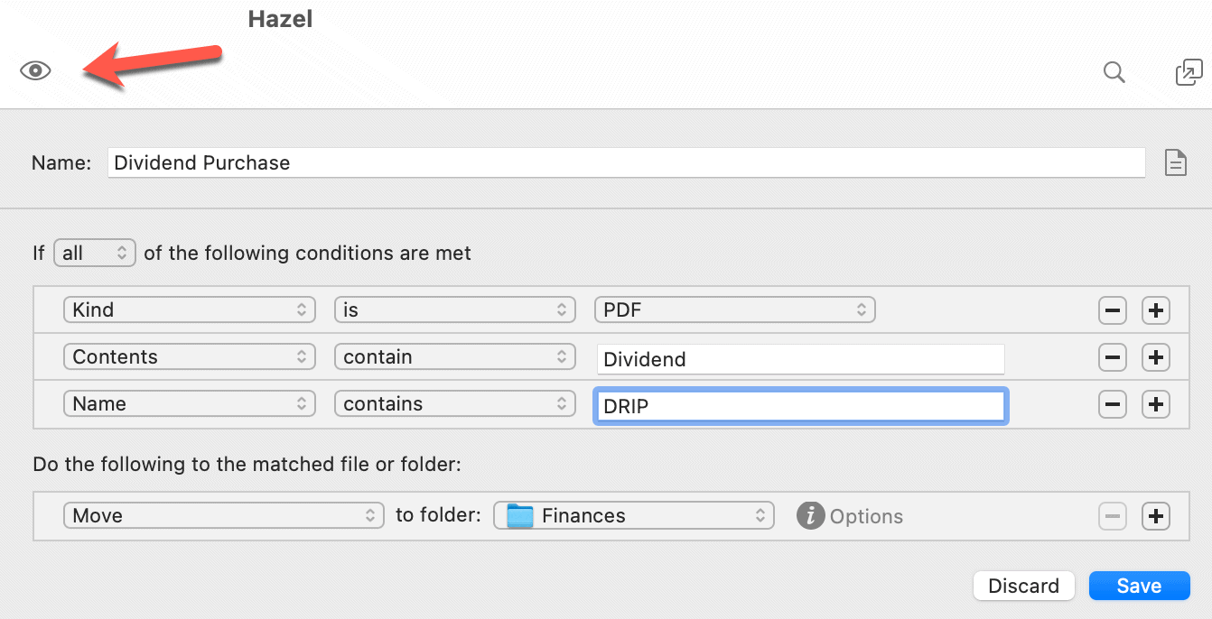Remove the Contents condition row
1212x619 pixels.
[1113, 357]
